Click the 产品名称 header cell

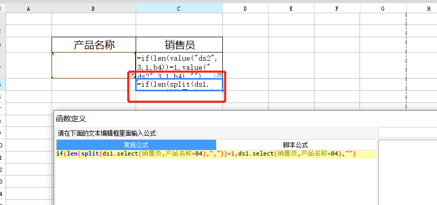94,44
